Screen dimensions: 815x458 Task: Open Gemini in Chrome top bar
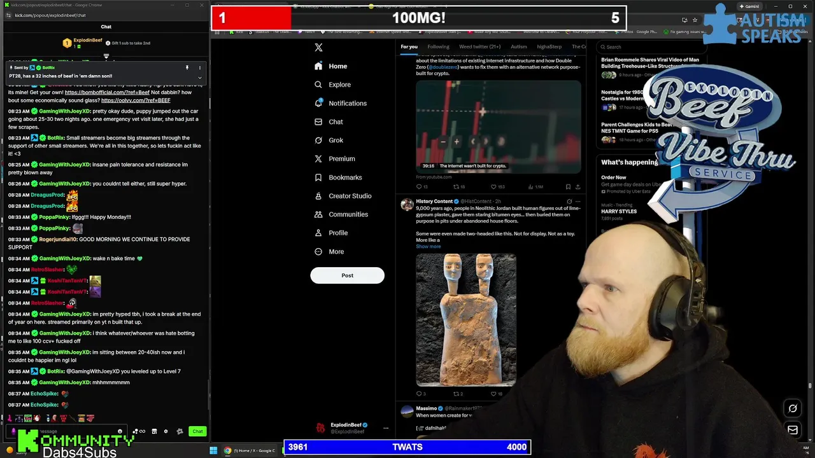click(748, 6)
